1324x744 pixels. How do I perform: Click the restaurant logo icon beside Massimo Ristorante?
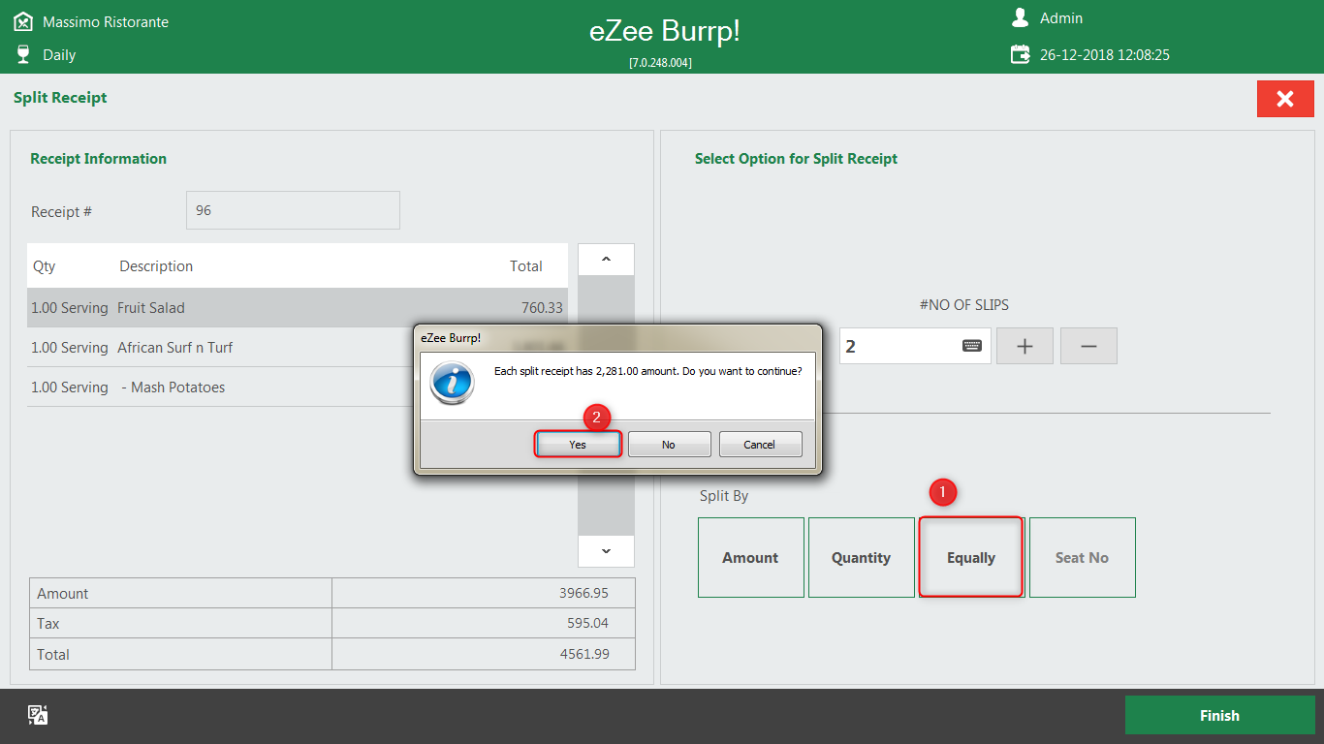pyautogui.click(x=23, y=21)
